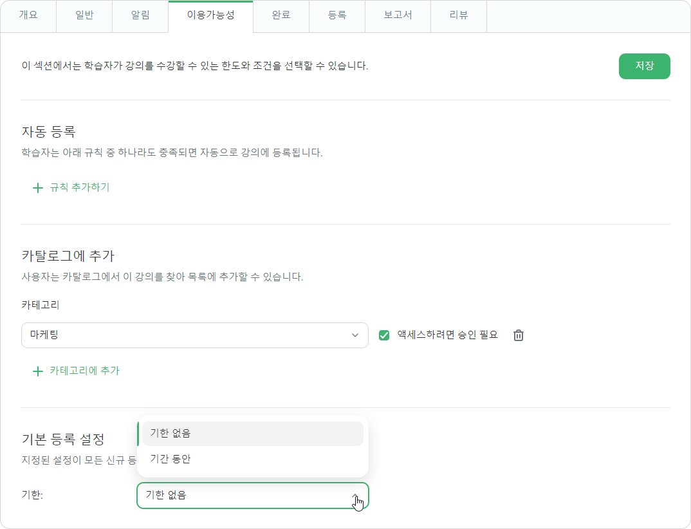The image size is (691, 529).
Task: Click the plus icon next to 카테고리에 추가
Action: [x=38, y=371]
